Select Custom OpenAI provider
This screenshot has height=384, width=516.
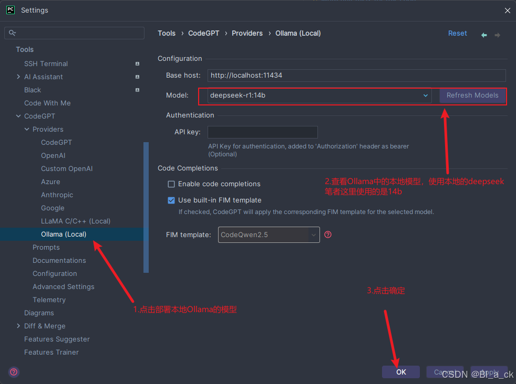[x=67, y=168]
